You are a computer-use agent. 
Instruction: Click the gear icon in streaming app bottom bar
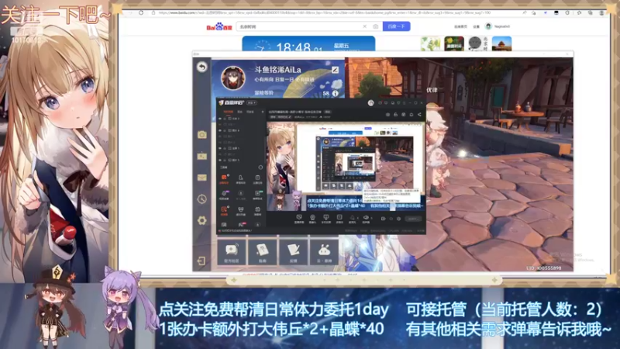pos(398,219)
